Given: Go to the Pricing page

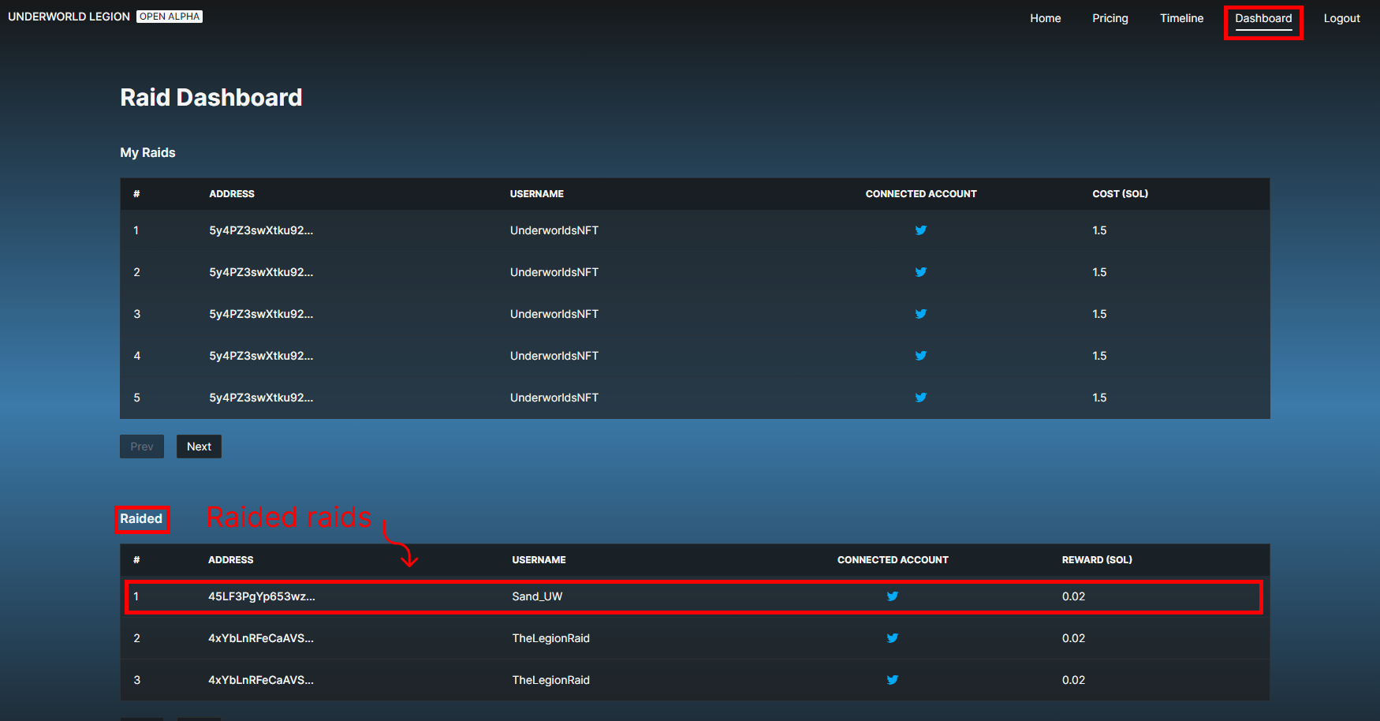Looking at the screenshot, I should click(x=1110, y=18).
